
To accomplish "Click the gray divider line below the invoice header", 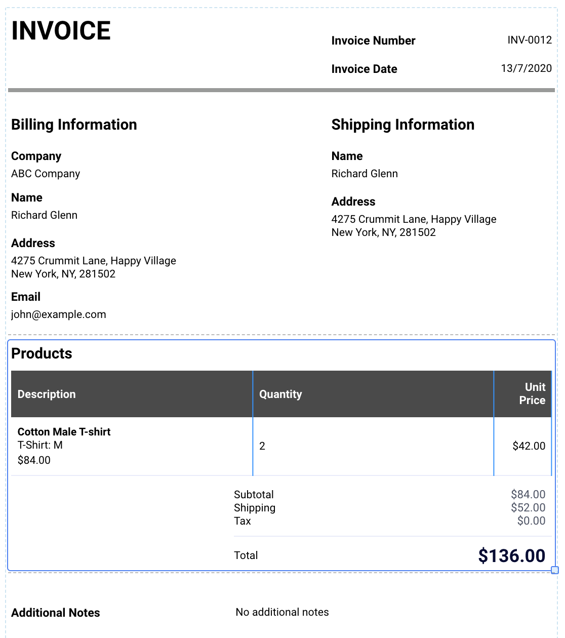I will pyautogui.click(x=281, y=90).
